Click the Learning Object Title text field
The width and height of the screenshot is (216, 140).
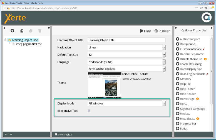tap(126, 40)
